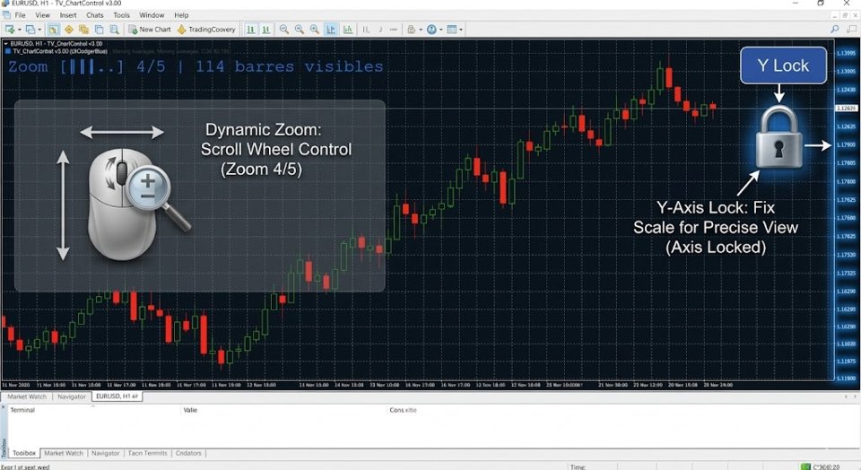The width and height of the screenshot is (861, 470).
Task: Select the Tacn Termitts bottom tab
Action: [x=148, y=453]
